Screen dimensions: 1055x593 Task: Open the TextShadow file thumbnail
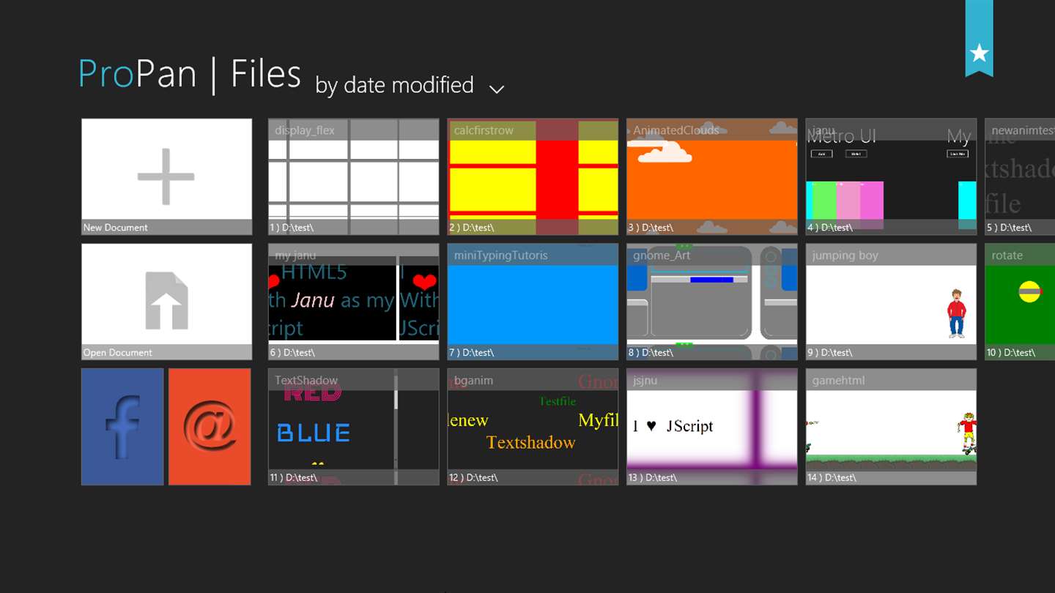click(x=354, y=427)
